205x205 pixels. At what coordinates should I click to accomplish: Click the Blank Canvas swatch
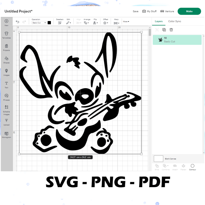[x=158, y=159]
